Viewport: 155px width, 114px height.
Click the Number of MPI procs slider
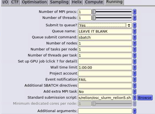(x=112, y=12)
